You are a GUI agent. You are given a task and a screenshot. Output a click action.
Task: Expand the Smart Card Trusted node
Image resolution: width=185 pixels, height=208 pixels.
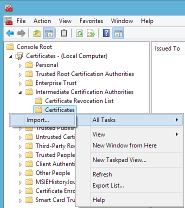20,200
